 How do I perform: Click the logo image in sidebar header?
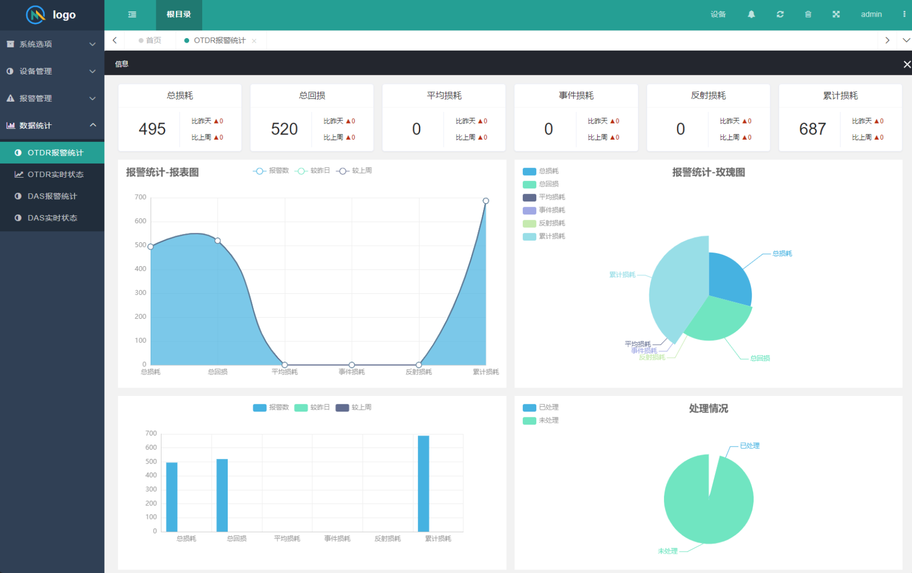point(36,15)
